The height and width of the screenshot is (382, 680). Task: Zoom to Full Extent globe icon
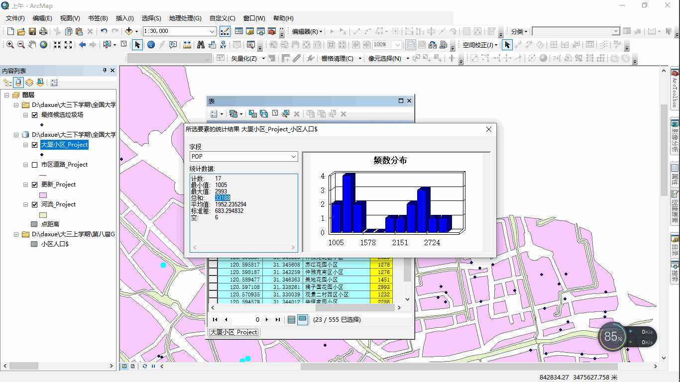(44, 45)
